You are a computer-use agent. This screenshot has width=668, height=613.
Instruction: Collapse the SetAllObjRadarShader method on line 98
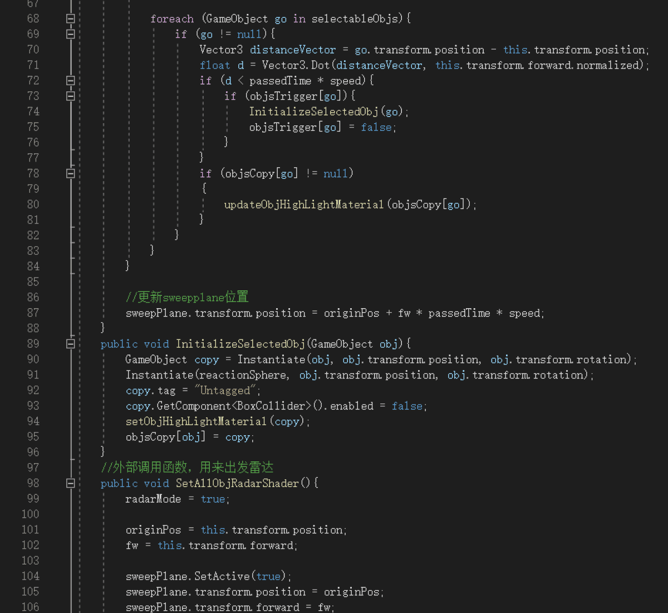tap(71, 483)
